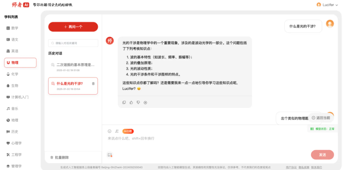The width and height of the screenshot is (343, 170).
Task: Click the conversation keyword search field
Action: (x=73, y=43)
